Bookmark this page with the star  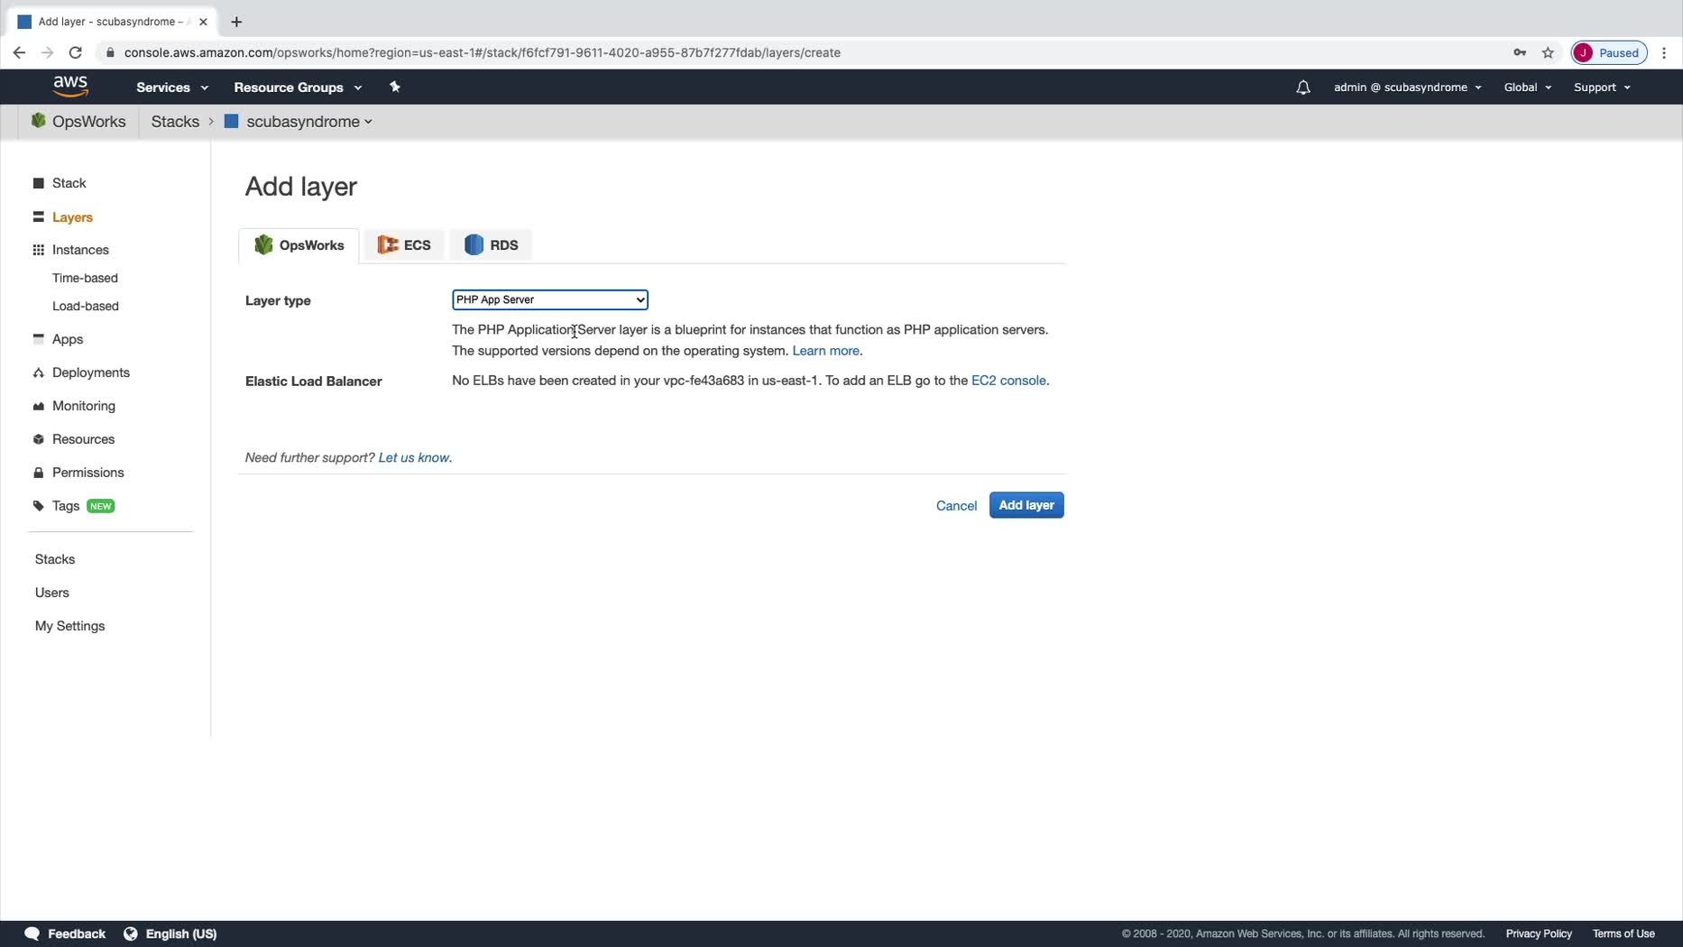(1548, 52)
